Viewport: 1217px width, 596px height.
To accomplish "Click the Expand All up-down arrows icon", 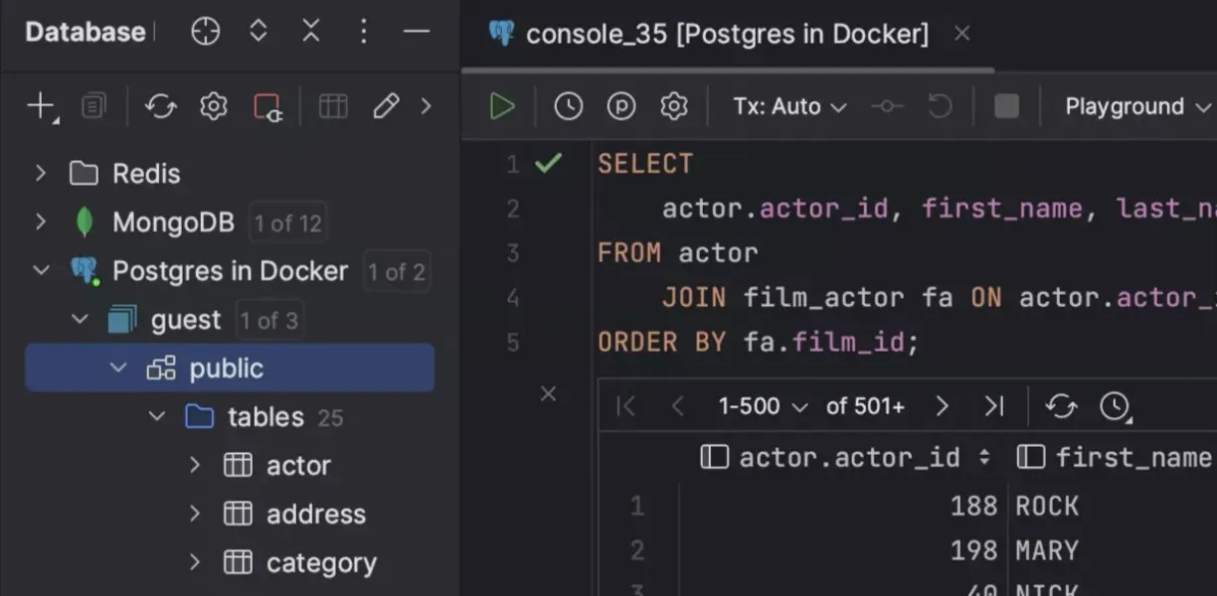I will point(259,32).
